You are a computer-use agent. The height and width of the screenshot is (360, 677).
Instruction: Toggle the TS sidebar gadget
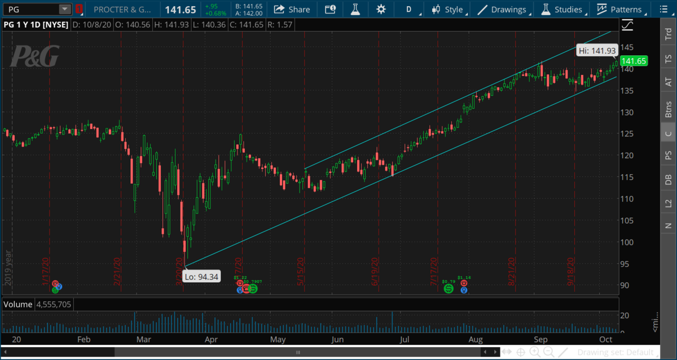[669, 58]
